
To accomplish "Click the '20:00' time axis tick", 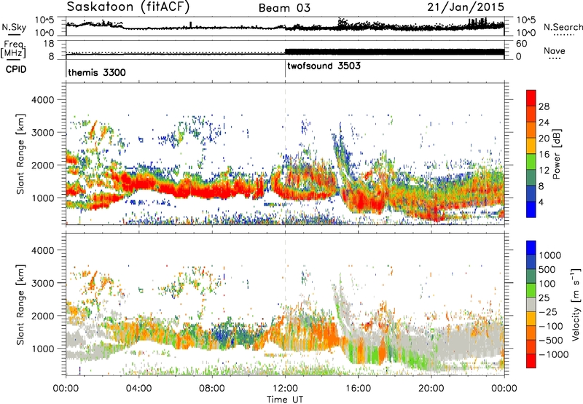I will (431, 389).
